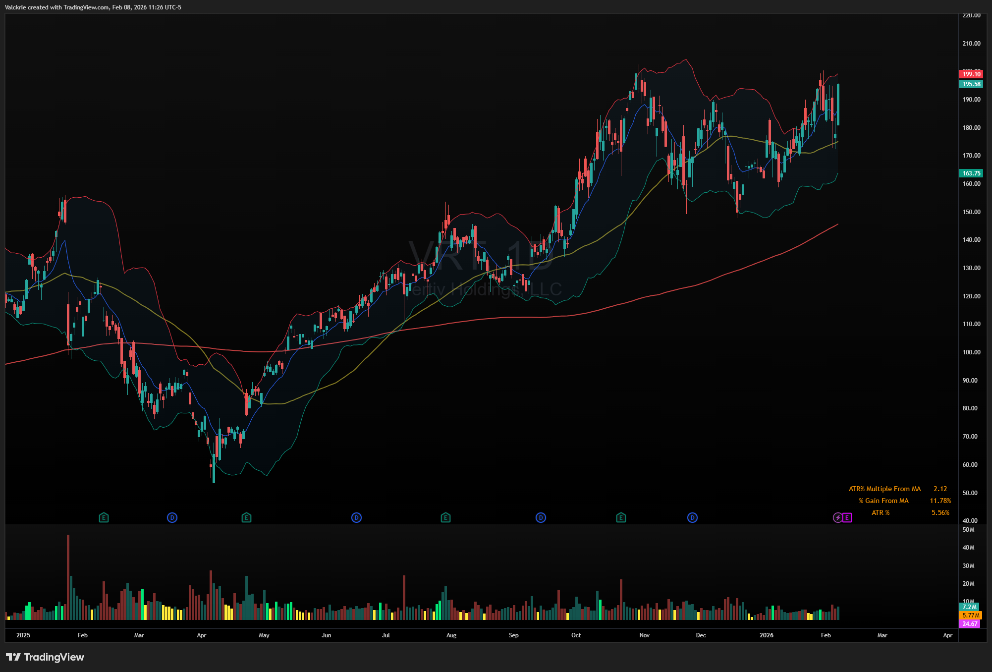Open the late-April 2025 earnings marker
This screenshot has width=992, height=672.
coord(246,518)
